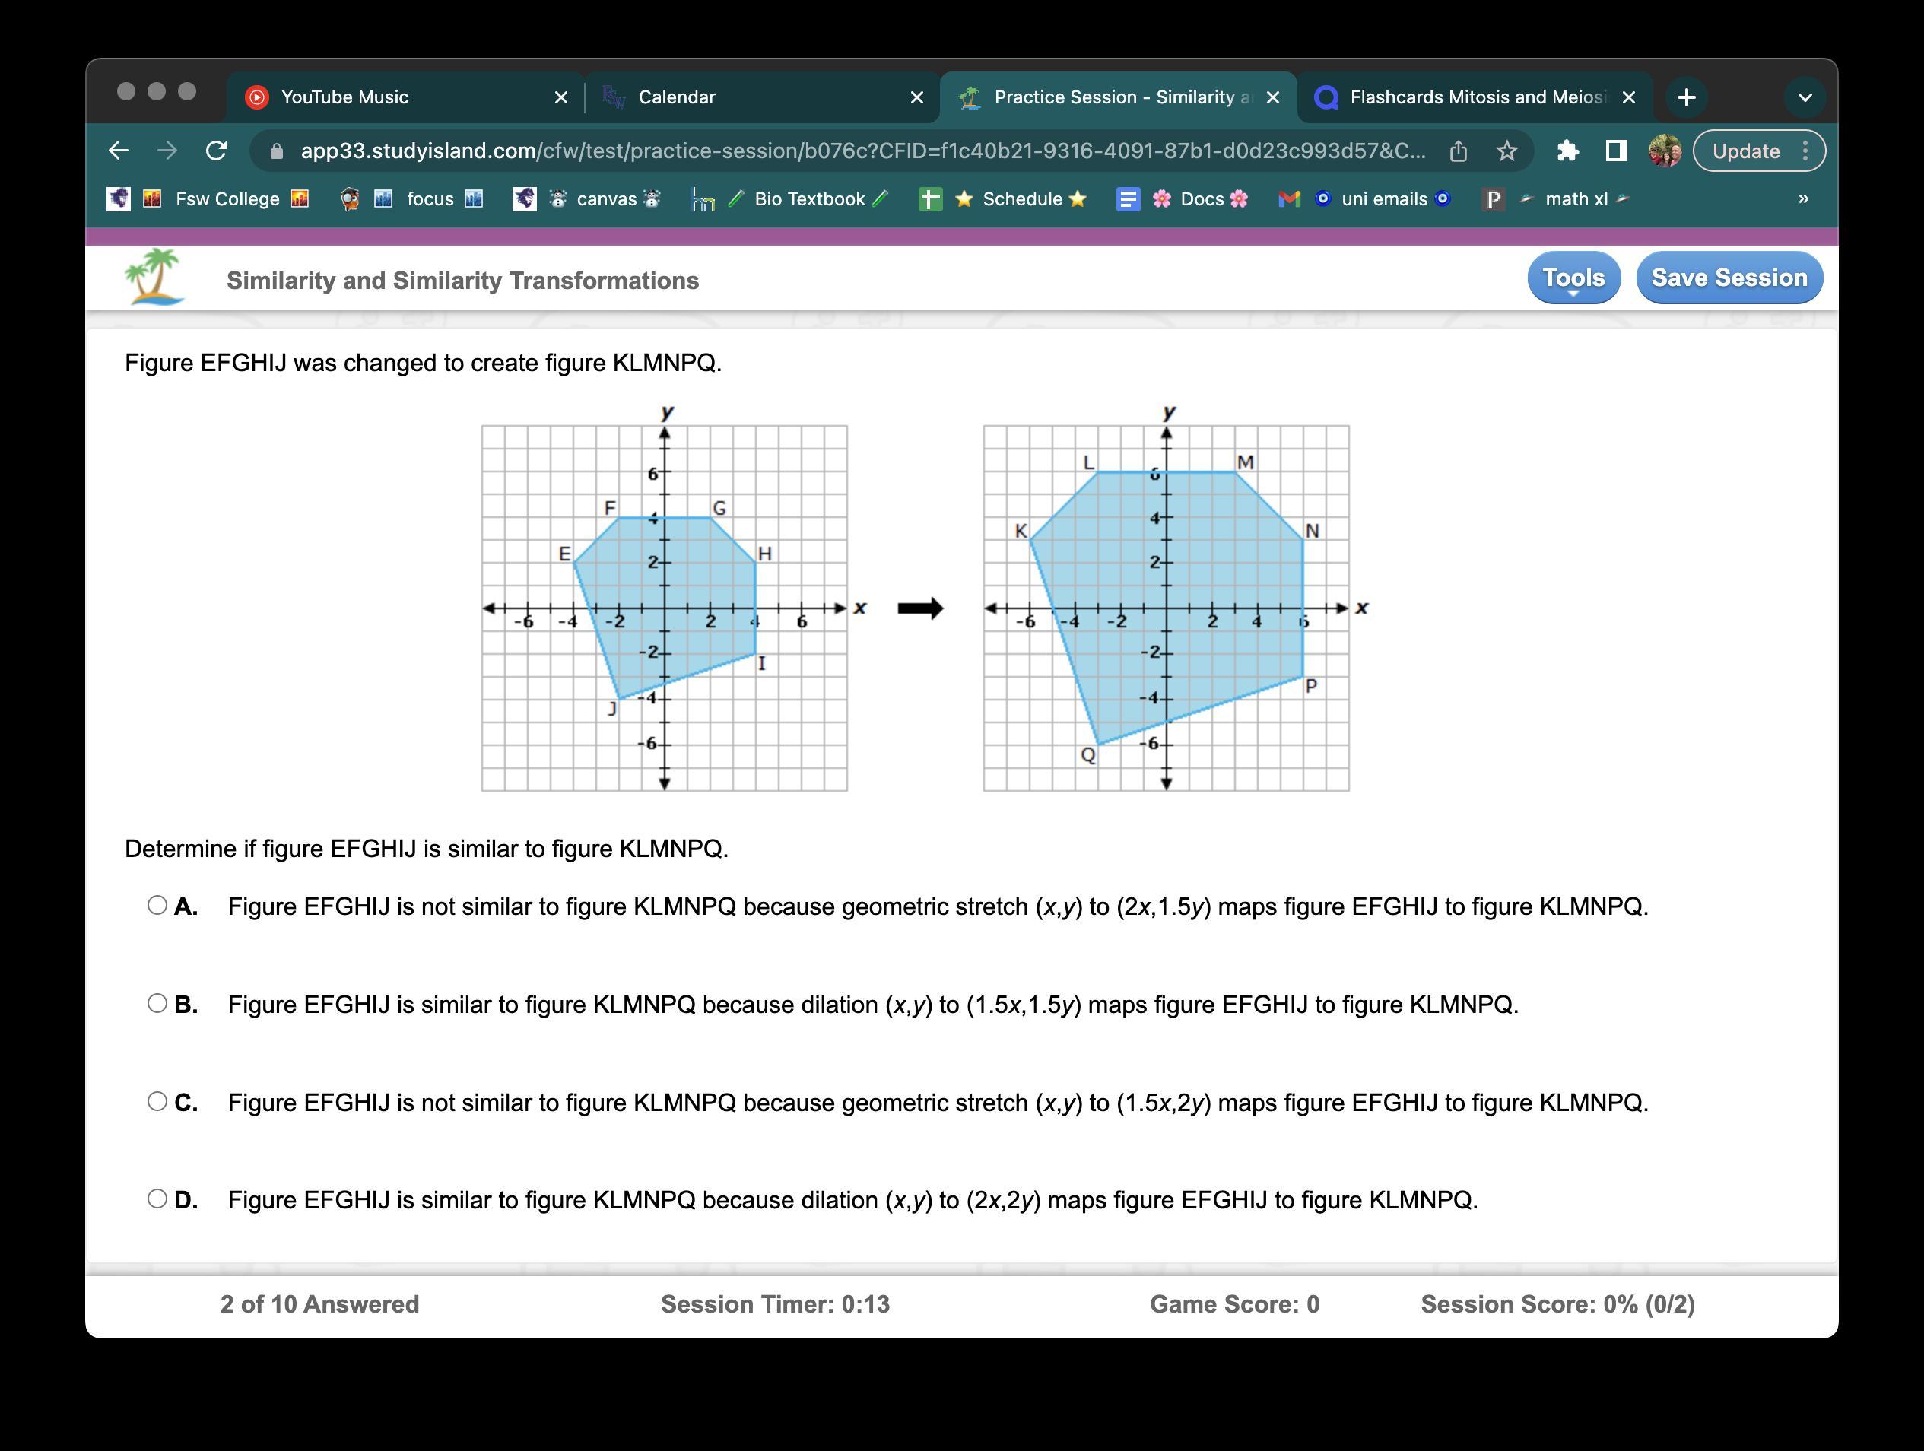Show hidden bookmarks with double chevron
Screen dimensions: 1924x1451
point(1803,199)
